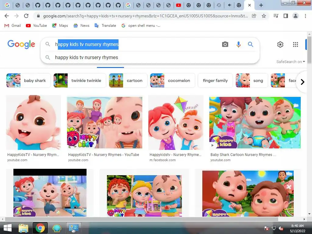Share this page from the address bar
Viewport: 312px width, 234px height.
click(254, 16)
